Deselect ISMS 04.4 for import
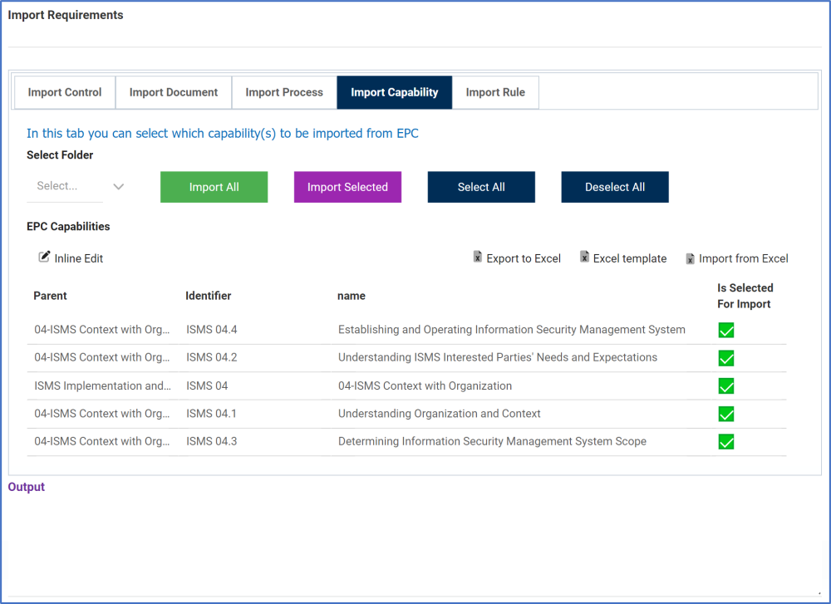The height and width of the screenshot is (604, 831). click(725, 330)
